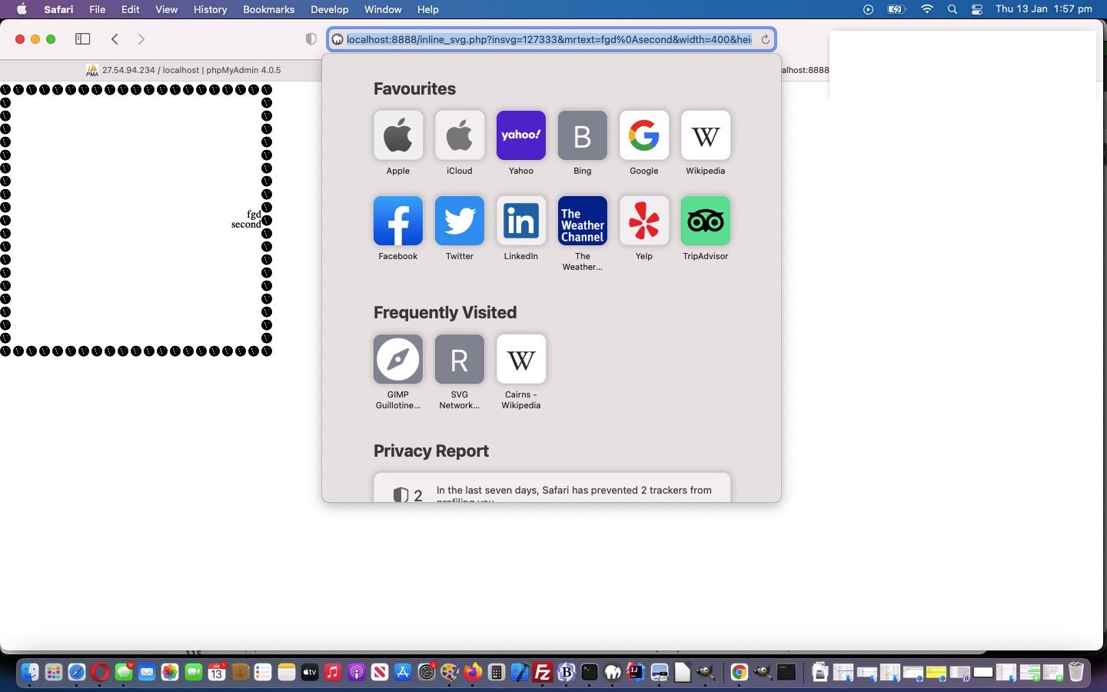This screenshot has height=692, width=1107.
Task: Open the Window menu
Action: point(383,9)
